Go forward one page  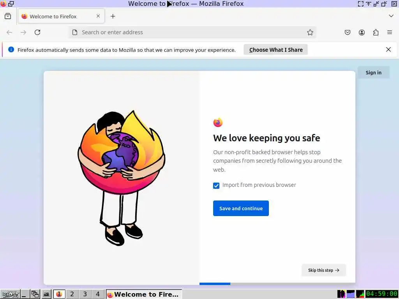[x=23, y=32]
